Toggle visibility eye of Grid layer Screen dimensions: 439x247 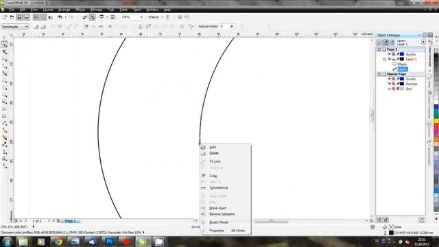[x=389, y=89]
